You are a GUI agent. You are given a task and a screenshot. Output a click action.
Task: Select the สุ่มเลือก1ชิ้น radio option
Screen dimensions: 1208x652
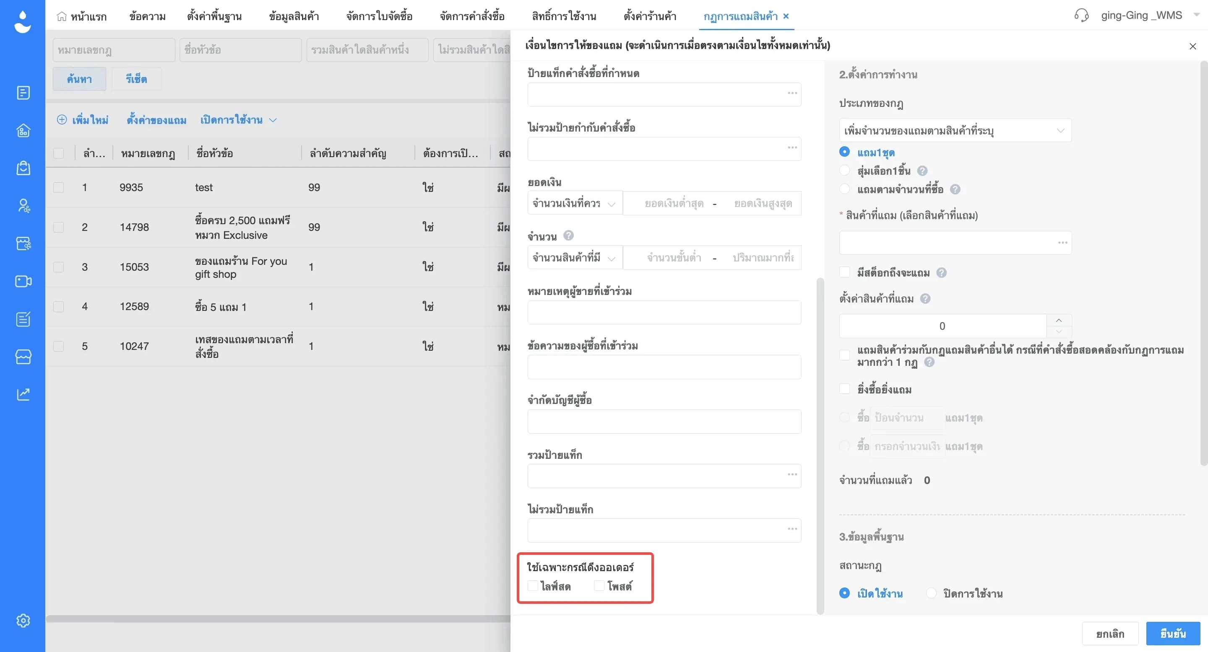point(844,171)
